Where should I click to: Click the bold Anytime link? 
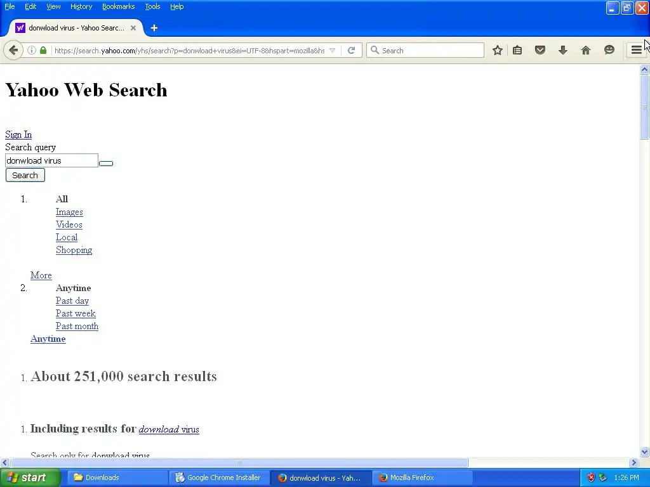pos(48,339)
